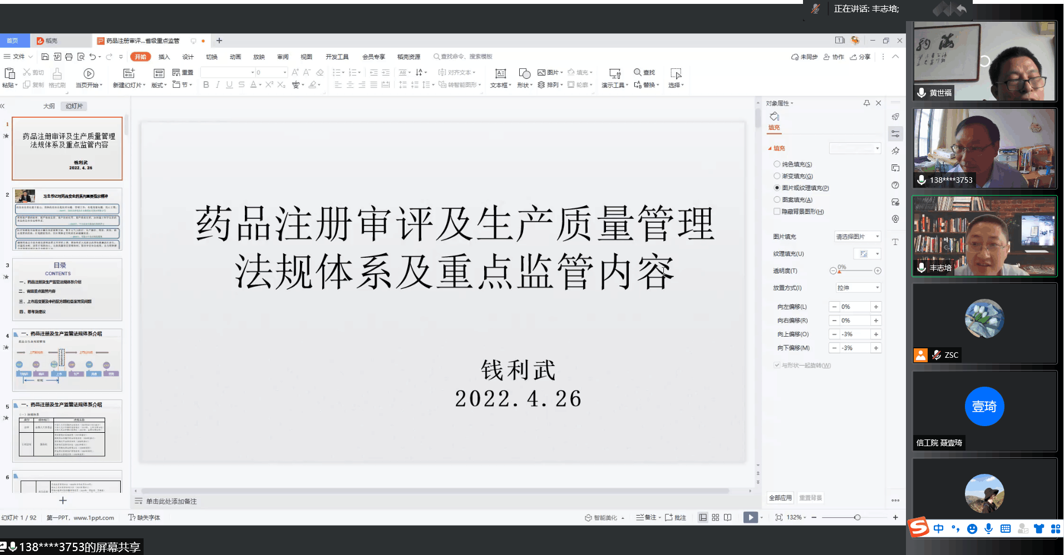
Task: Click the 文本框 text box tool
Action: [500, 73]
